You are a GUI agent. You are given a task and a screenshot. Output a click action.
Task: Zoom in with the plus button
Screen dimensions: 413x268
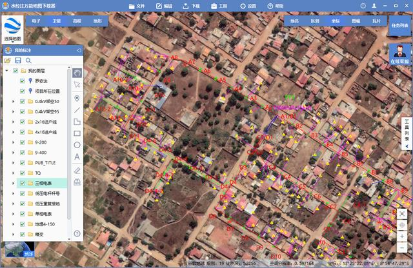tap(402, 236)
